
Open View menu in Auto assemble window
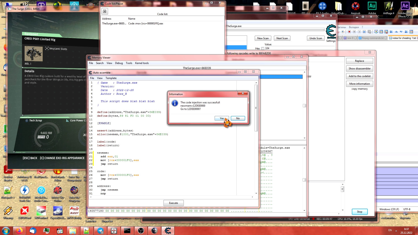100,78
